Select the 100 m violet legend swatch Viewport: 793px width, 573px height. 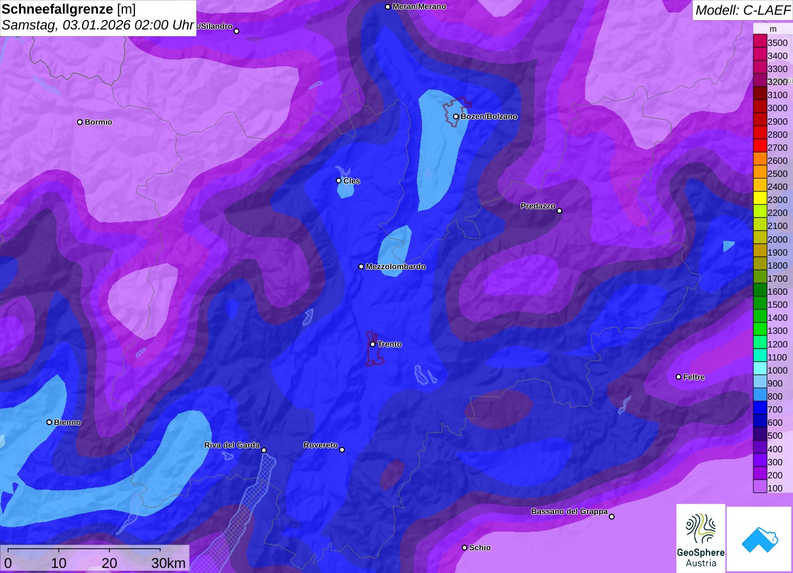click(760, 486)
